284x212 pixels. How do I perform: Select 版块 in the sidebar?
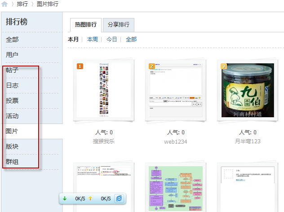pos(12,146)
